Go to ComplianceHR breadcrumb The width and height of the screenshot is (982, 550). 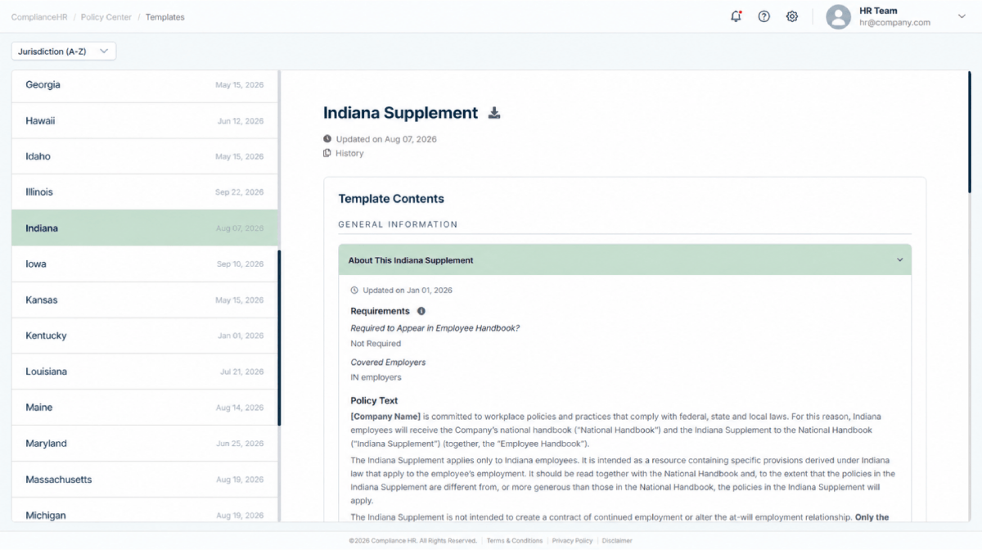[x=38, y=17]
